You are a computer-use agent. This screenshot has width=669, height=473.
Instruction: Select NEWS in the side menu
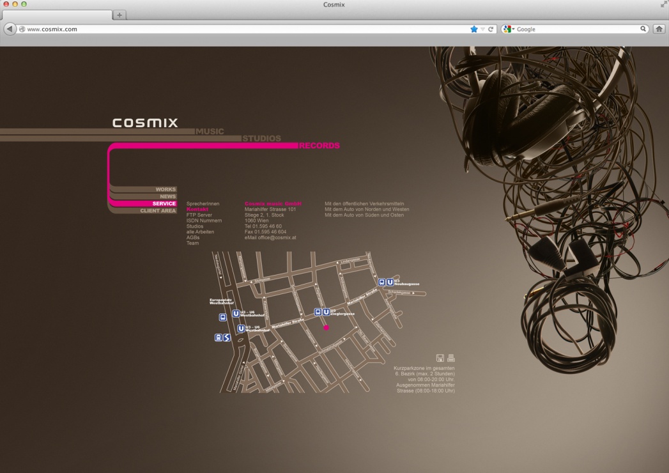[x=167, y=196]
